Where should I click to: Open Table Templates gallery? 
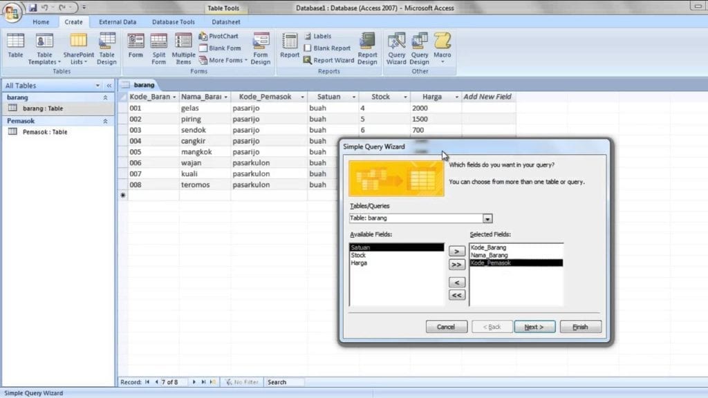coord(44,49)
